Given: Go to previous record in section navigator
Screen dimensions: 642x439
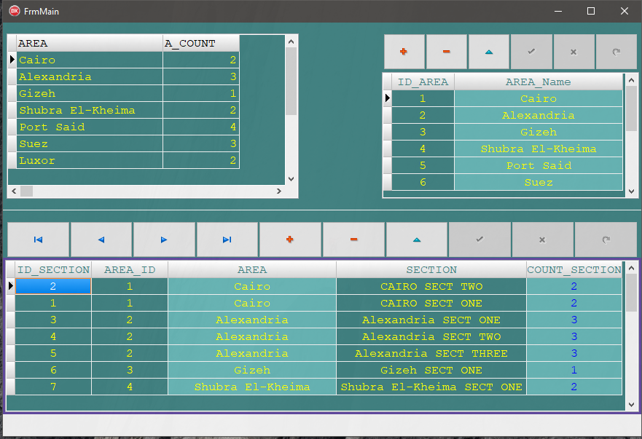Looking at the screenshot, I should coord(101,240).
